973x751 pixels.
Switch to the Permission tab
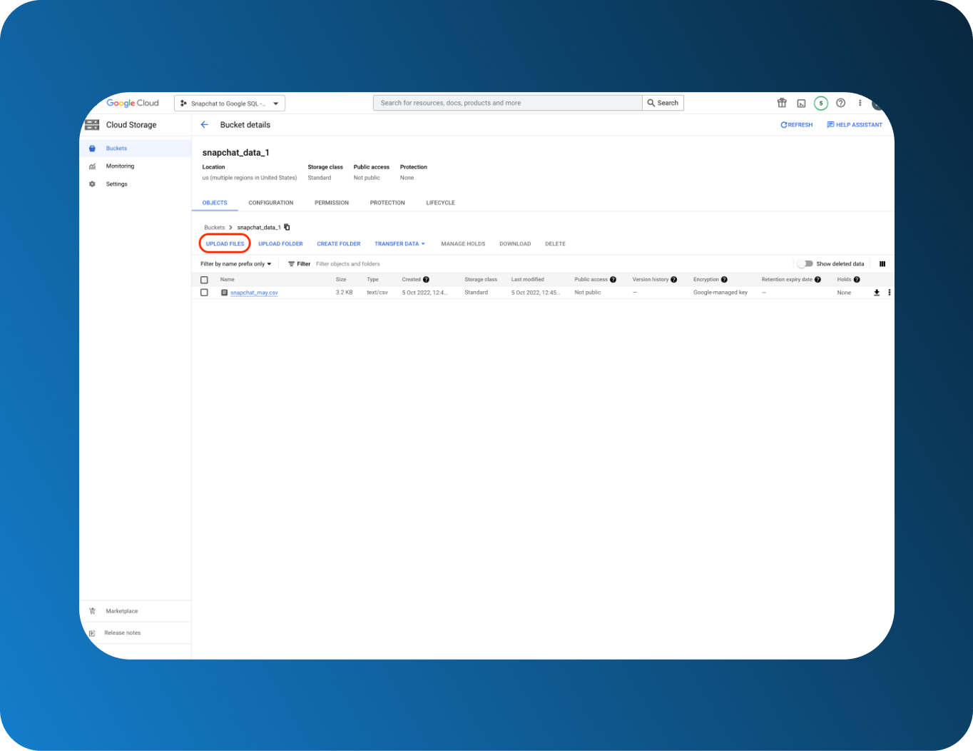(332, 203)
